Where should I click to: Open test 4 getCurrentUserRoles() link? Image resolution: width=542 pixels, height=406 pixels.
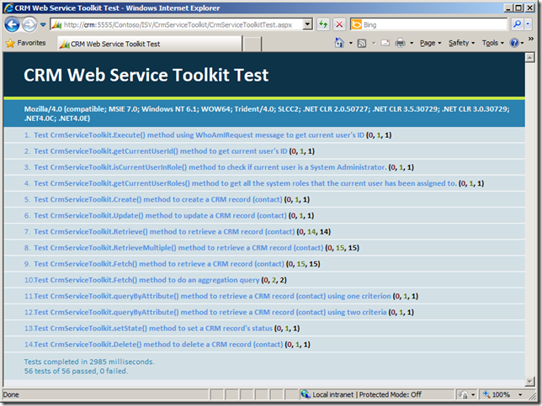coord(245,183)
